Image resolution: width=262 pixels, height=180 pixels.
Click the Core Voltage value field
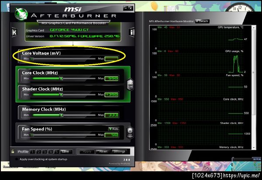tap(111, 59)
